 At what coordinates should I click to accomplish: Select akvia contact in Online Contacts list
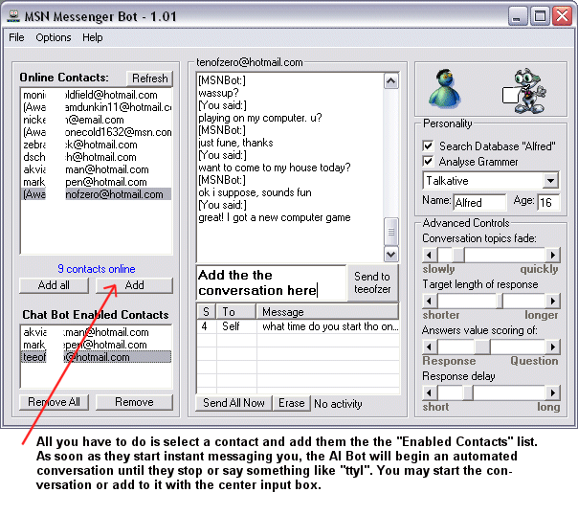(x=97, y=169)
